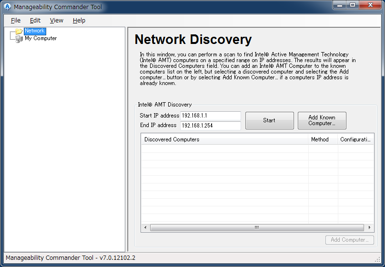Click the Configuration column header
This screenshot has width=385, height=267.
pos(355,139)
